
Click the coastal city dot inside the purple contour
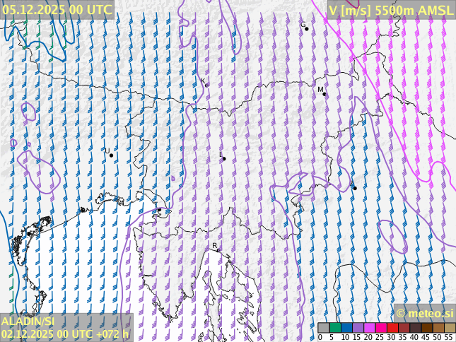[160, 210]
